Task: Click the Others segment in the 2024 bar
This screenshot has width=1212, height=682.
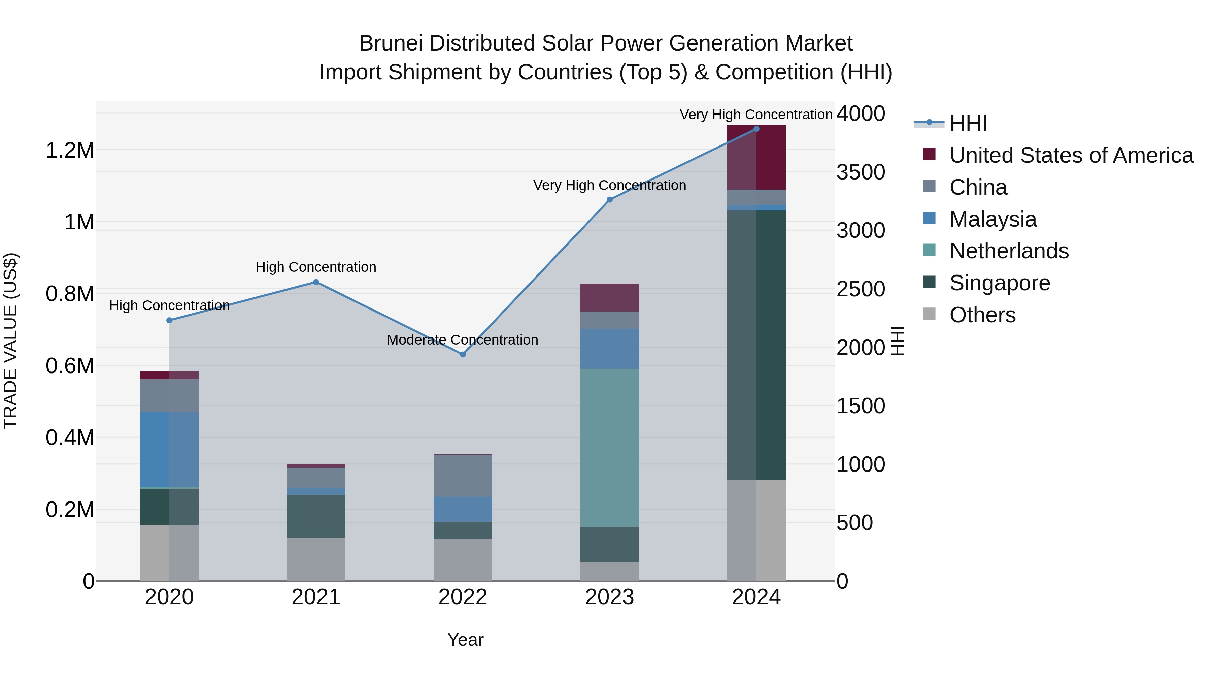Action: tap(756, 530)
